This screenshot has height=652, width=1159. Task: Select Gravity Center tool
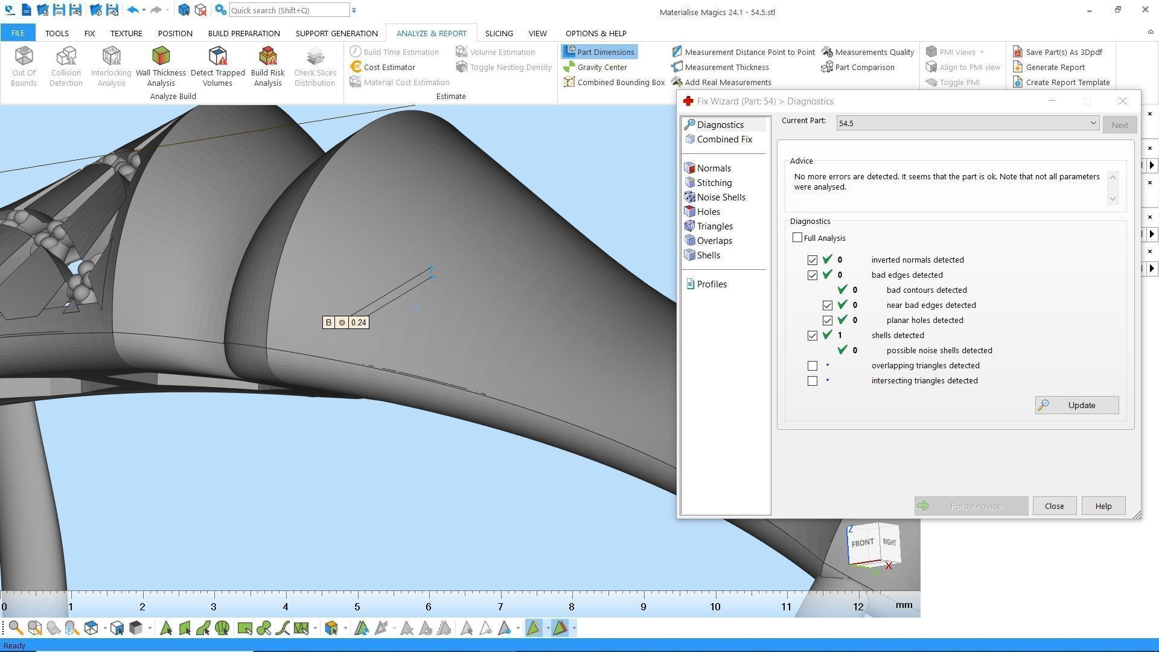(601, 67)
